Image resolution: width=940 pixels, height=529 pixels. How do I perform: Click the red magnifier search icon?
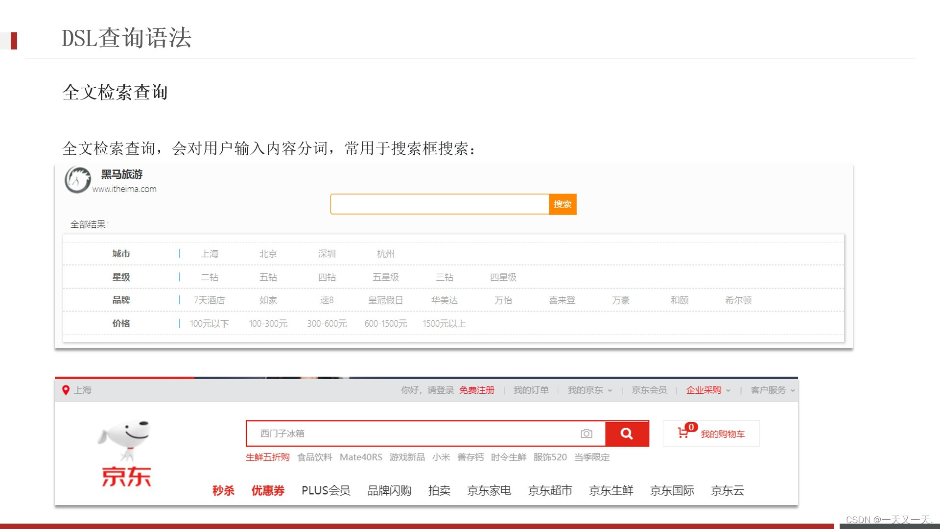(627, 433)
